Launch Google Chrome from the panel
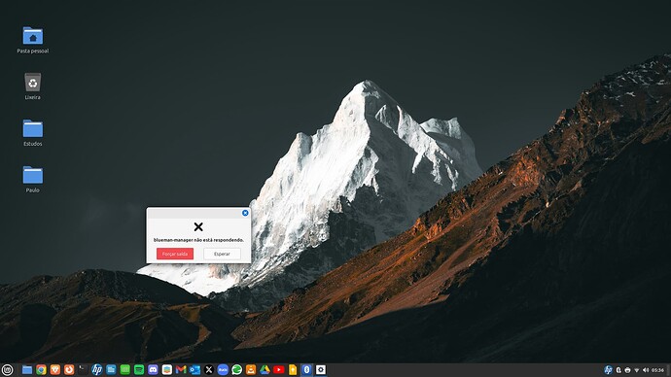Image resolution: width=671 pixels, height=377 pixels. pyautogui.click(x=41, y=370)
